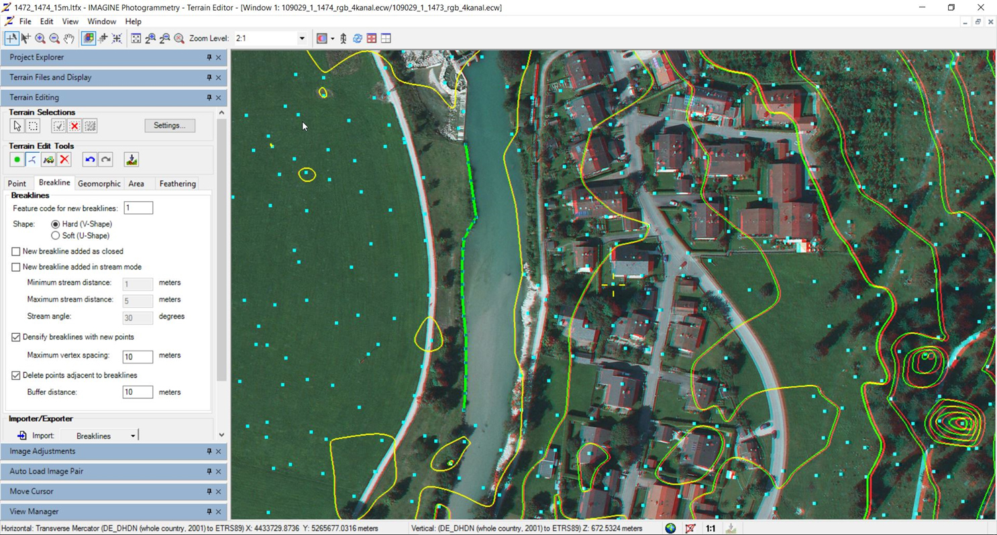Screen dimensions: 997x535
Task: Click the split window grid icon
Action: (386, 38)
